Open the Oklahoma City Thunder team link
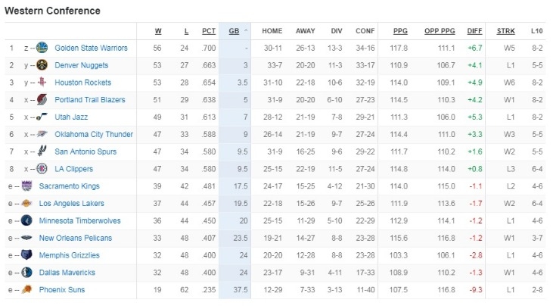This screenshot has height=306, width=553. coord(94,134)
